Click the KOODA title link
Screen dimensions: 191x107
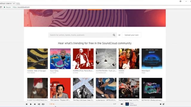121,71
